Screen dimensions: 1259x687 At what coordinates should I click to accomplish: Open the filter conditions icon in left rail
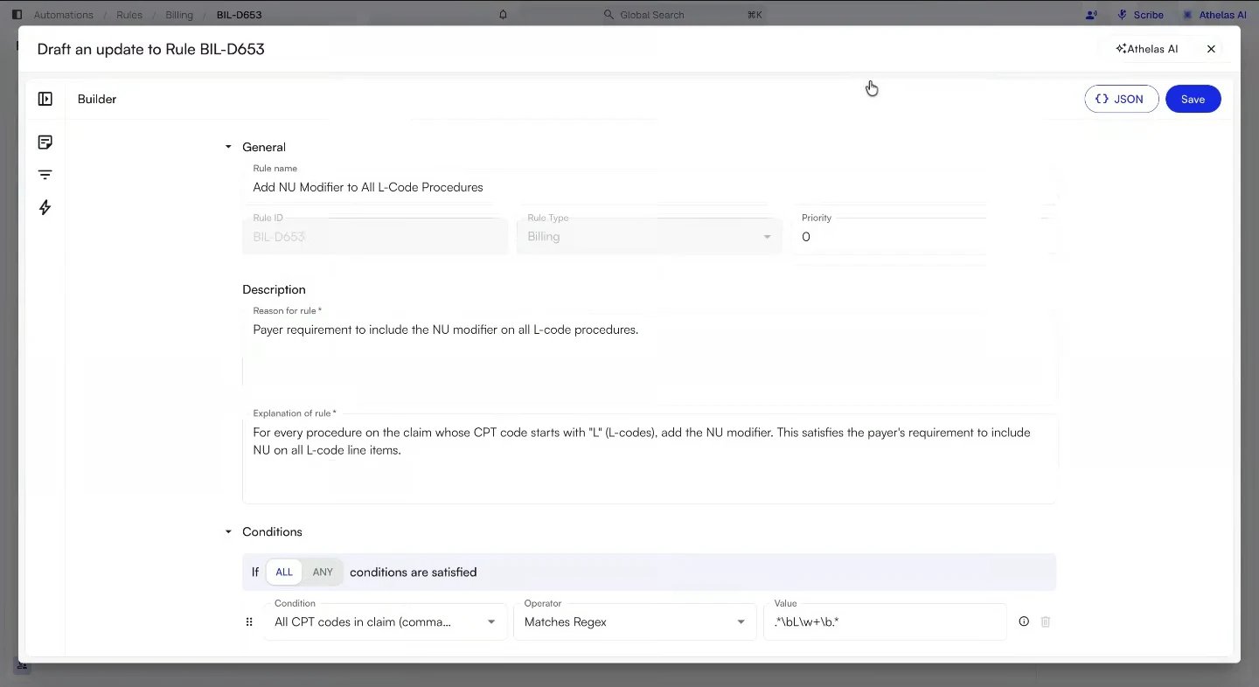(45, 175)
